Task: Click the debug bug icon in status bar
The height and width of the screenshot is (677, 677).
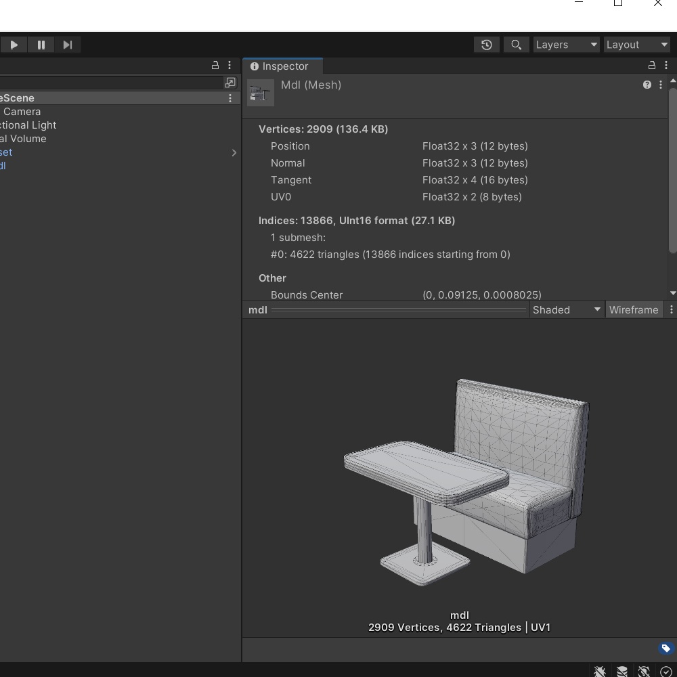Action: pos(599,671)
